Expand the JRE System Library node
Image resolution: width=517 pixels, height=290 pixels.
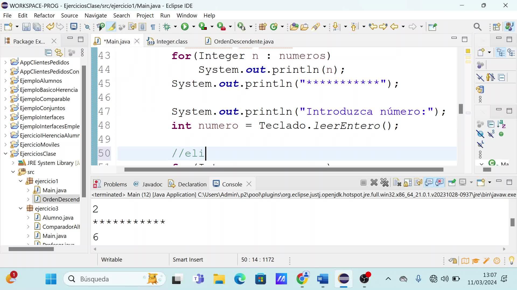coord(13,163)
